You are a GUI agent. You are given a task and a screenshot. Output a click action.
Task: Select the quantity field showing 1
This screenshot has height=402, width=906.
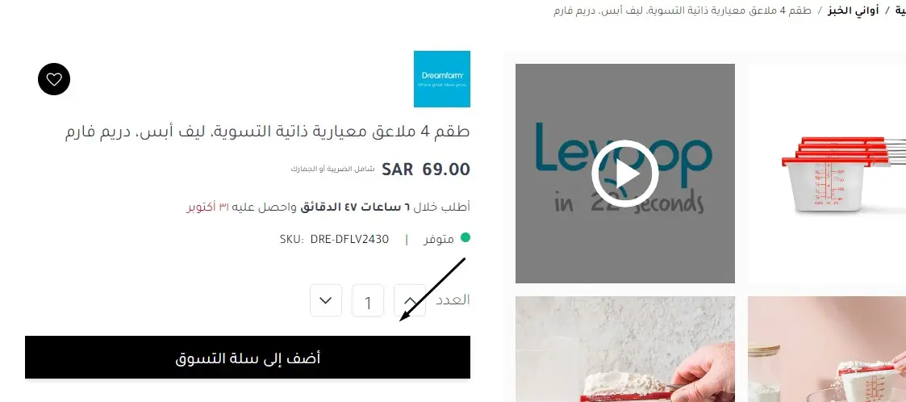[x=368, y=301]
